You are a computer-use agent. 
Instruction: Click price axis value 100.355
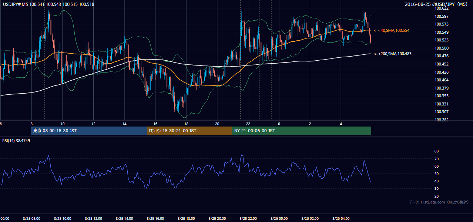point(442,96)
